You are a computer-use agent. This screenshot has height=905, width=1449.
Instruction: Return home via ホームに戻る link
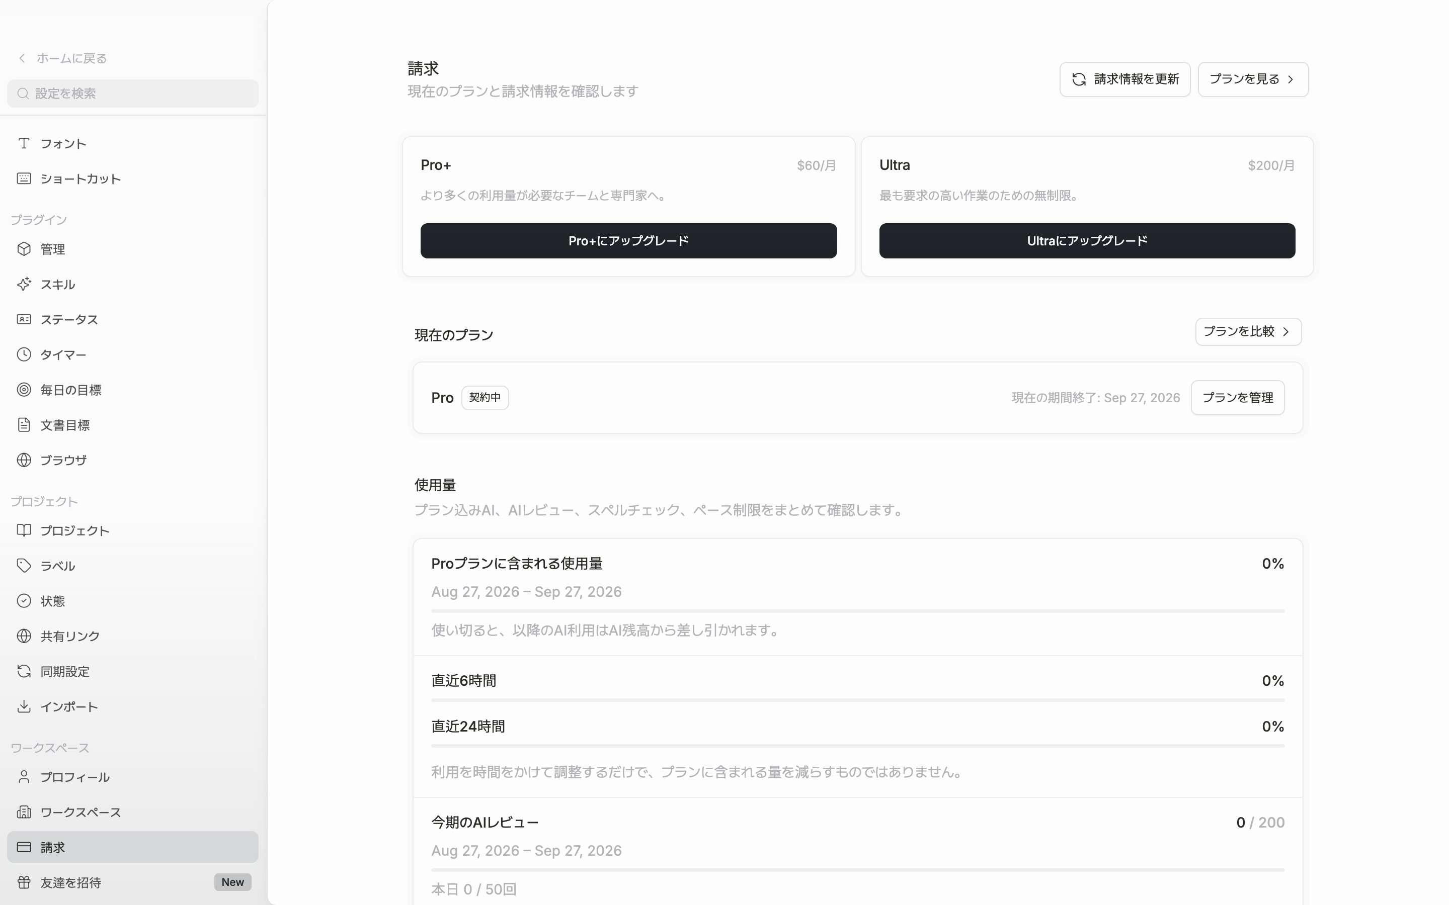coord(71,58)
